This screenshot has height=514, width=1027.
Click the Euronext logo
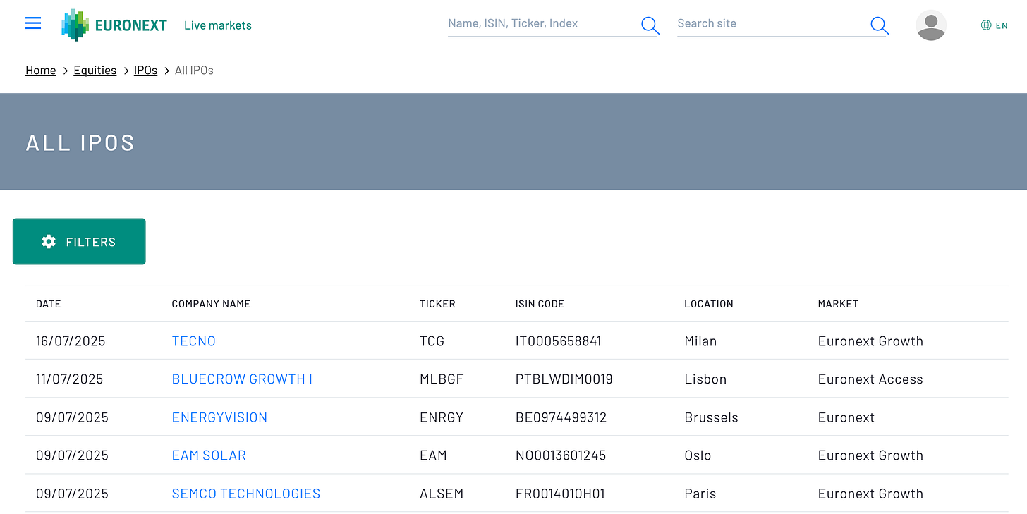[x=114, y=25]
